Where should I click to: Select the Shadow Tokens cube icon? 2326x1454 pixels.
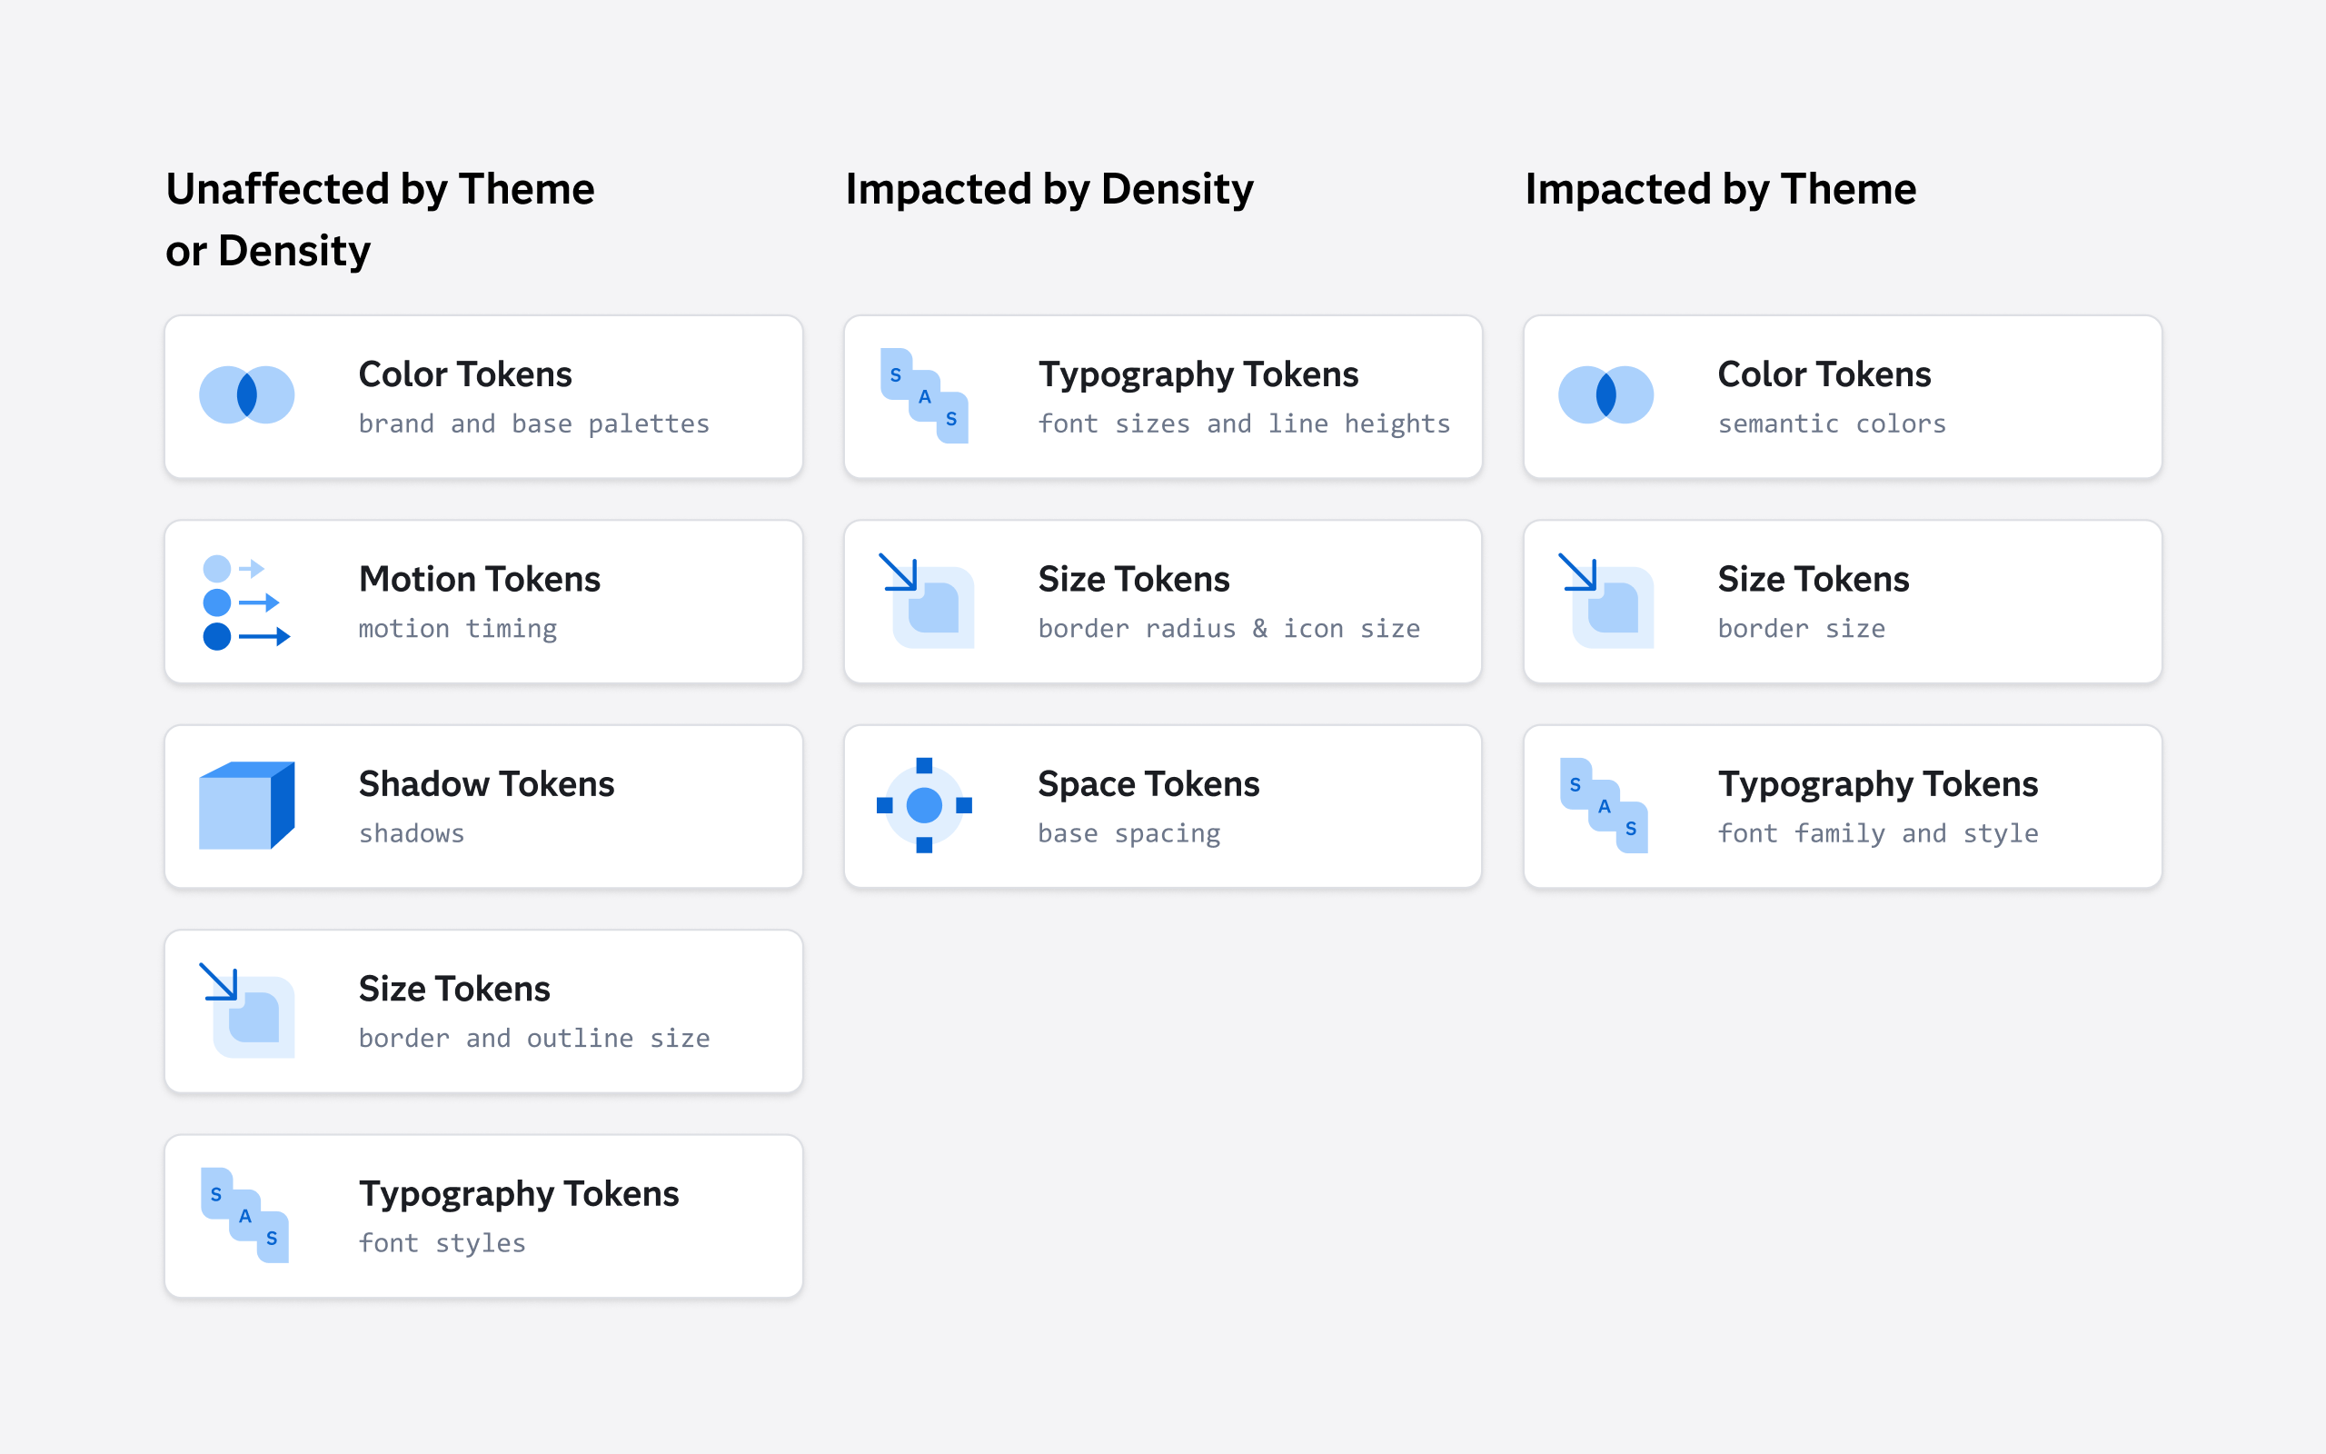coord(245,806)
